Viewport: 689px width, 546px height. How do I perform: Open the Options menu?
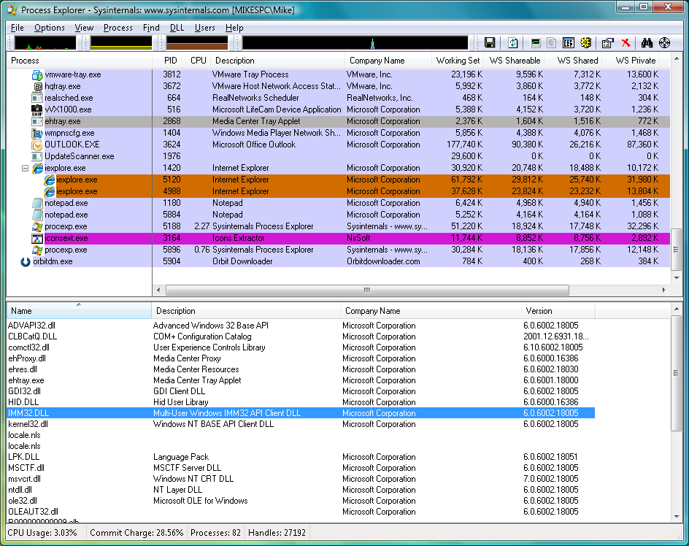coord(49,28)
